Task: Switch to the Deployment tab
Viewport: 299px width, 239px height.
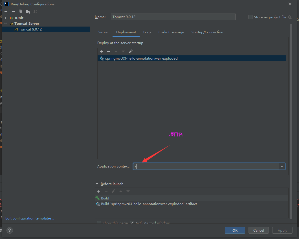Action: tap(126, 32)
